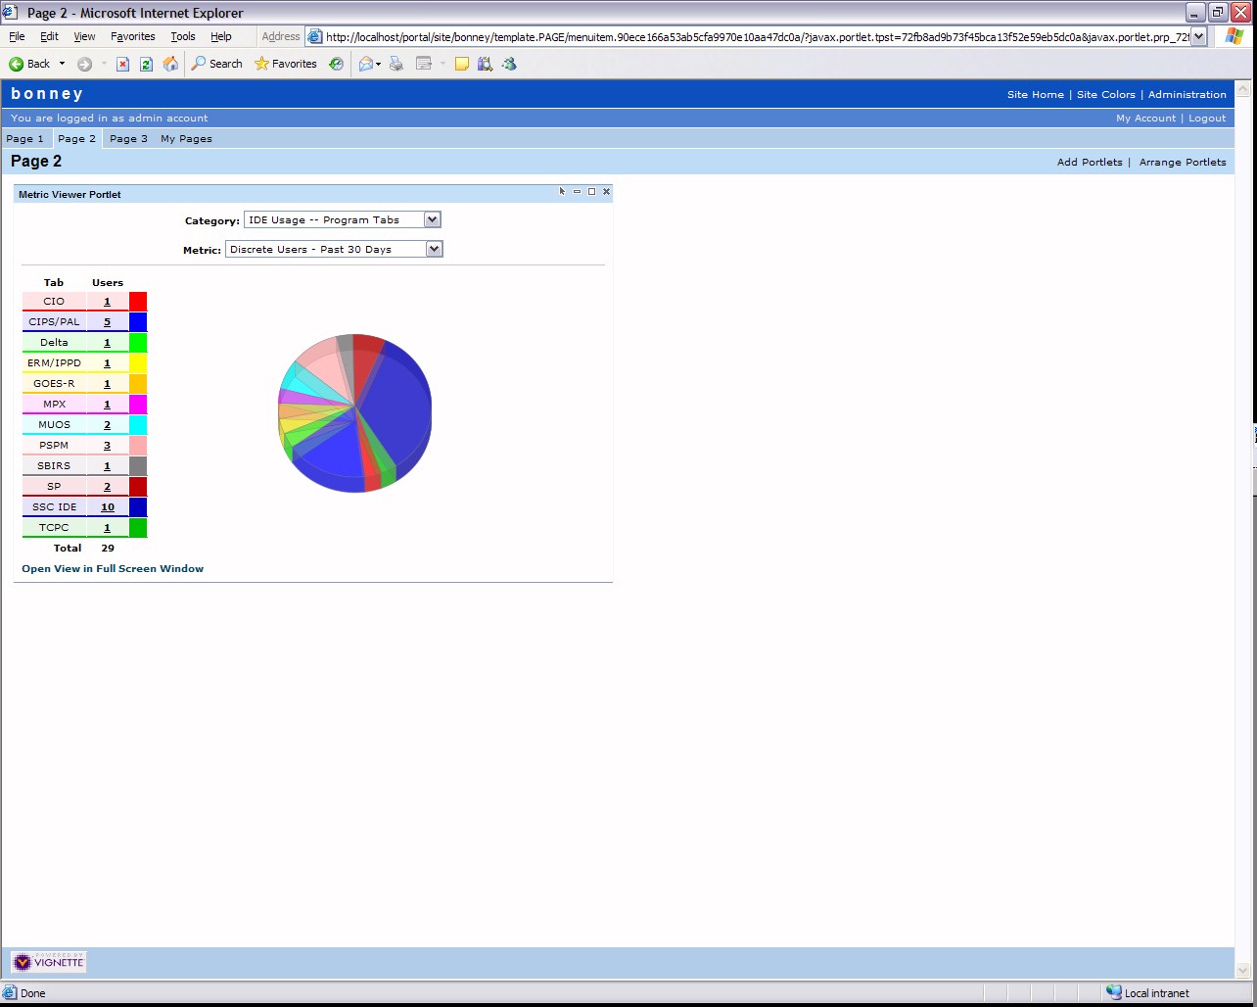Open the Metric dropdown list
The image size is (1257, 1007).
[x=434, y=250]
